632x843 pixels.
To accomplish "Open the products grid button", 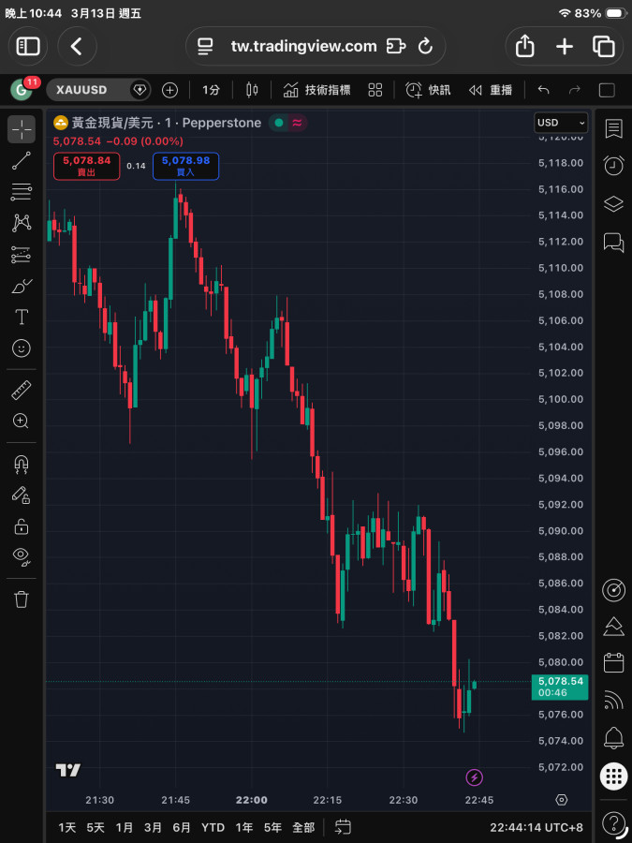I will tap(613, 776).
